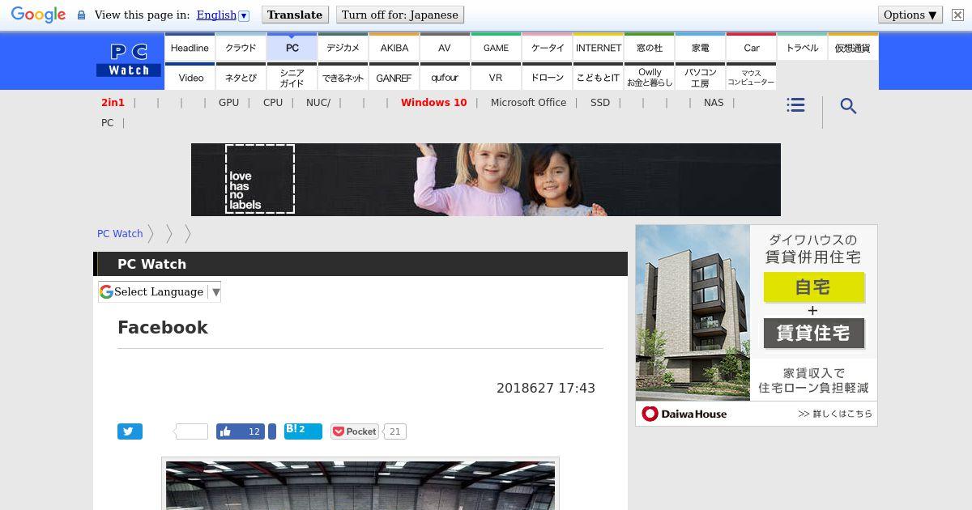Open the INTERNET tab
Viewport: 972px width, 510px height.
click(598, 47)
